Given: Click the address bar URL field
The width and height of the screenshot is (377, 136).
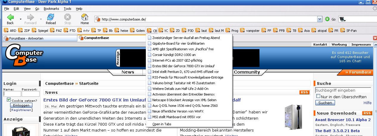Looking at the screenshot, I should click(x=206, y=19).
